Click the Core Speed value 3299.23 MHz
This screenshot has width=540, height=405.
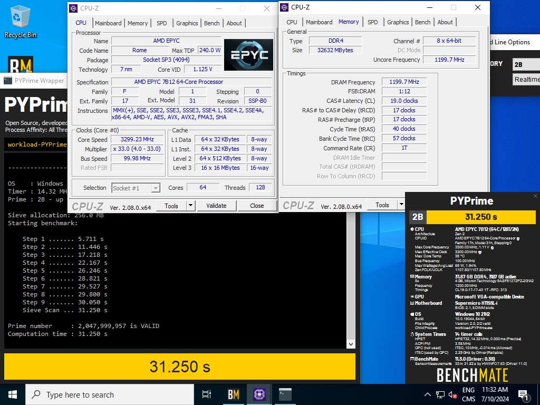click(x=138, y=139)
